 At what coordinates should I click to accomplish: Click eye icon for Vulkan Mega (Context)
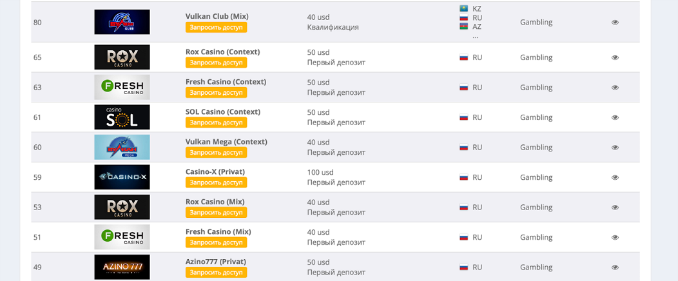[x=615, y=148]
